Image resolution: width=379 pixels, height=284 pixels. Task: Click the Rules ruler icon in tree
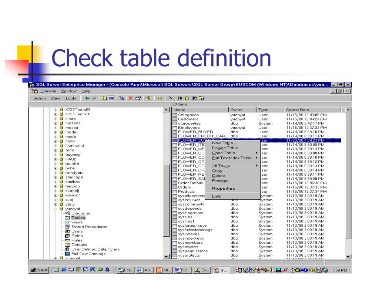[67, 240]
